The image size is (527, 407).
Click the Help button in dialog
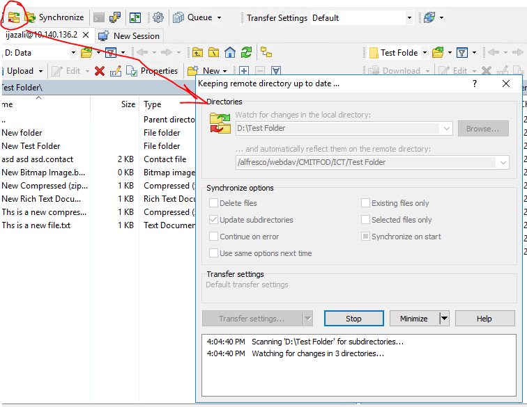(x=484, y=319)
